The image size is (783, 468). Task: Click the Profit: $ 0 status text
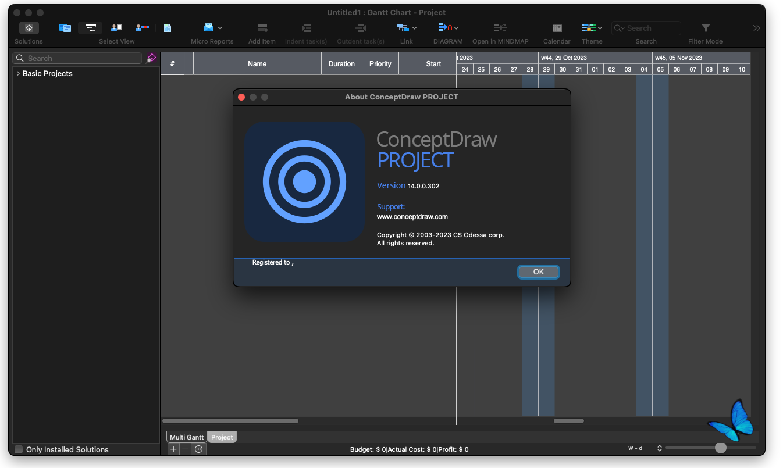pos(452,449)
